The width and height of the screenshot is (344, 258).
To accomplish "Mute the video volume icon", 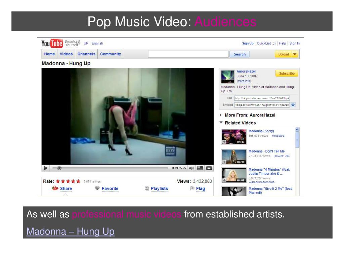I will (191, 168).
